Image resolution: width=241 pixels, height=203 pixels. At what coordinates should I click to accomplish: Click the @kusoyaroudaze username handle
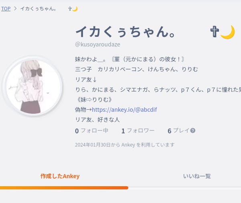97,44
